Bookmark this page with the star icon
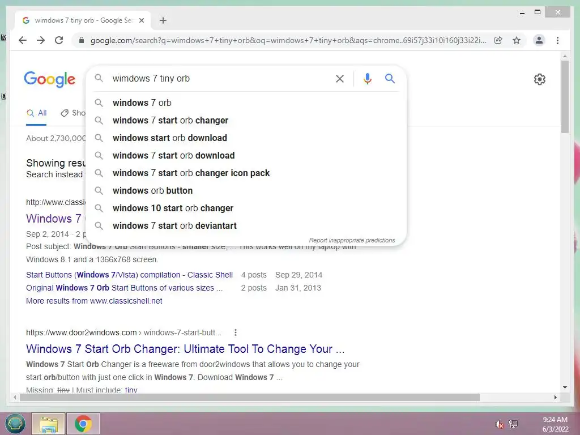The image size is (580, 435). tap(517, 40)
